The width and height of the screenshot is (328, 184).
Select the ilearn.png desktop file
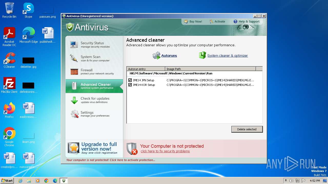(28, 138)
